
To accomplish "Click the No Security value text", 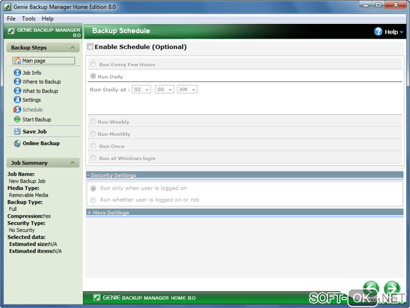I will [22, 230].
